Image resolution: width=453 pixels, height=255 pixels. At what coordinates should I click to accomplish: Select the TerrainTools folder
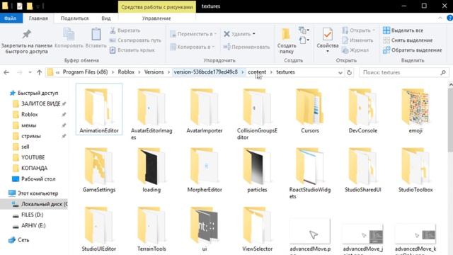tap(151, 229)
